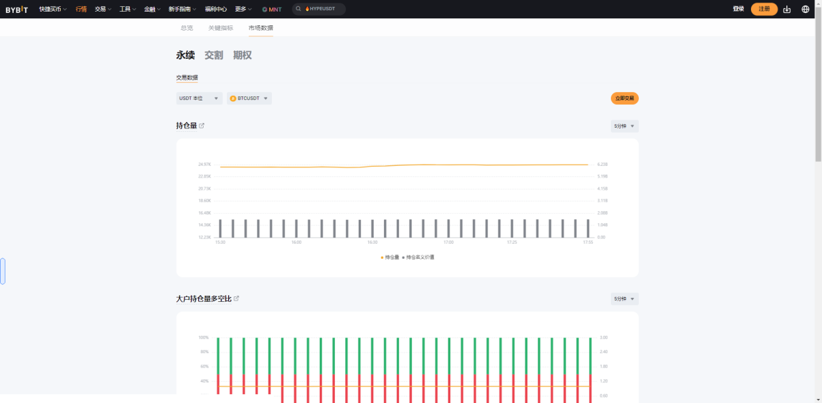The image size is (822, 403).
Task: Open 大户持仓量多空比 5分钟 interval dropdown
Action: [x=625, y=299]
